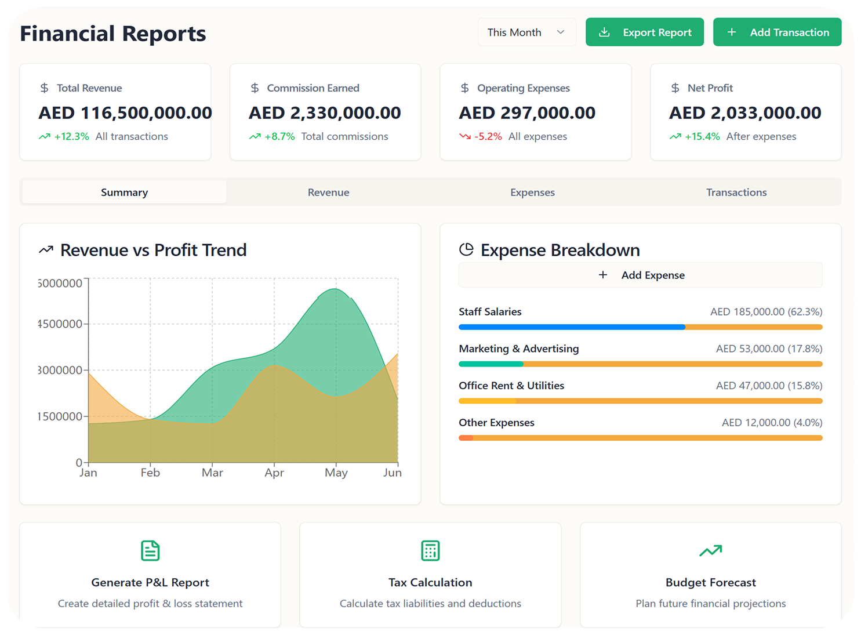
Task: Switch to the Revenue tab
Action: pyautogui.click(x=328, y=192)
